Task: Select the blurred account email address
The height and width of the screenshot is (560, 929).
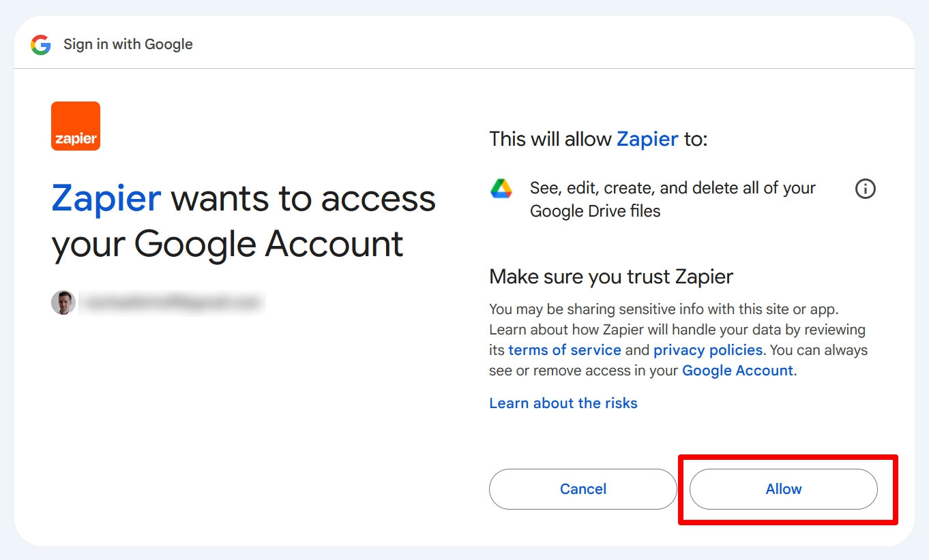Action: click(x=171, y=302)
